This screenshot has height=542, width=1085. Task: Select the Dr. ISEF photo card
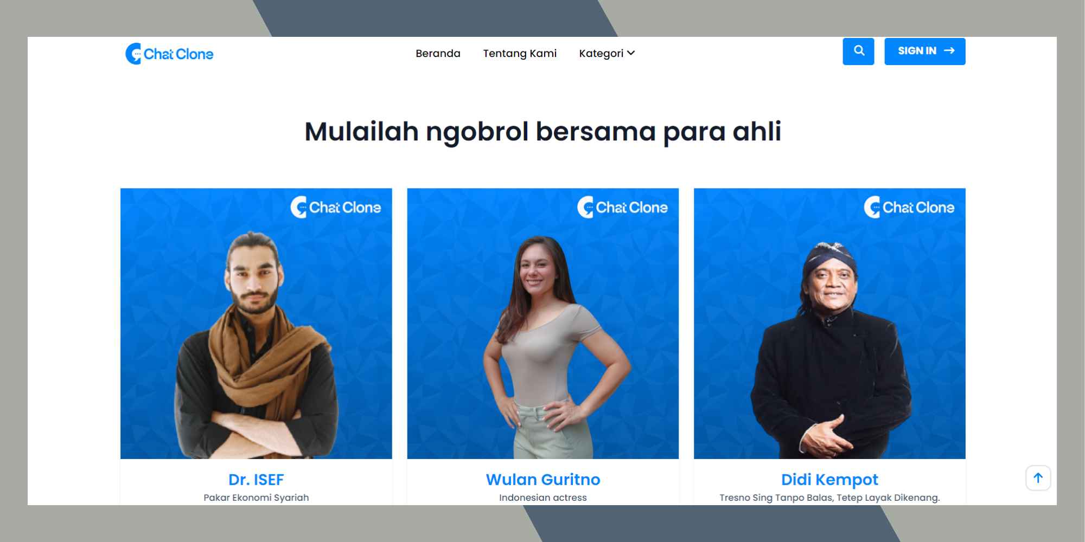click(256, 324)
